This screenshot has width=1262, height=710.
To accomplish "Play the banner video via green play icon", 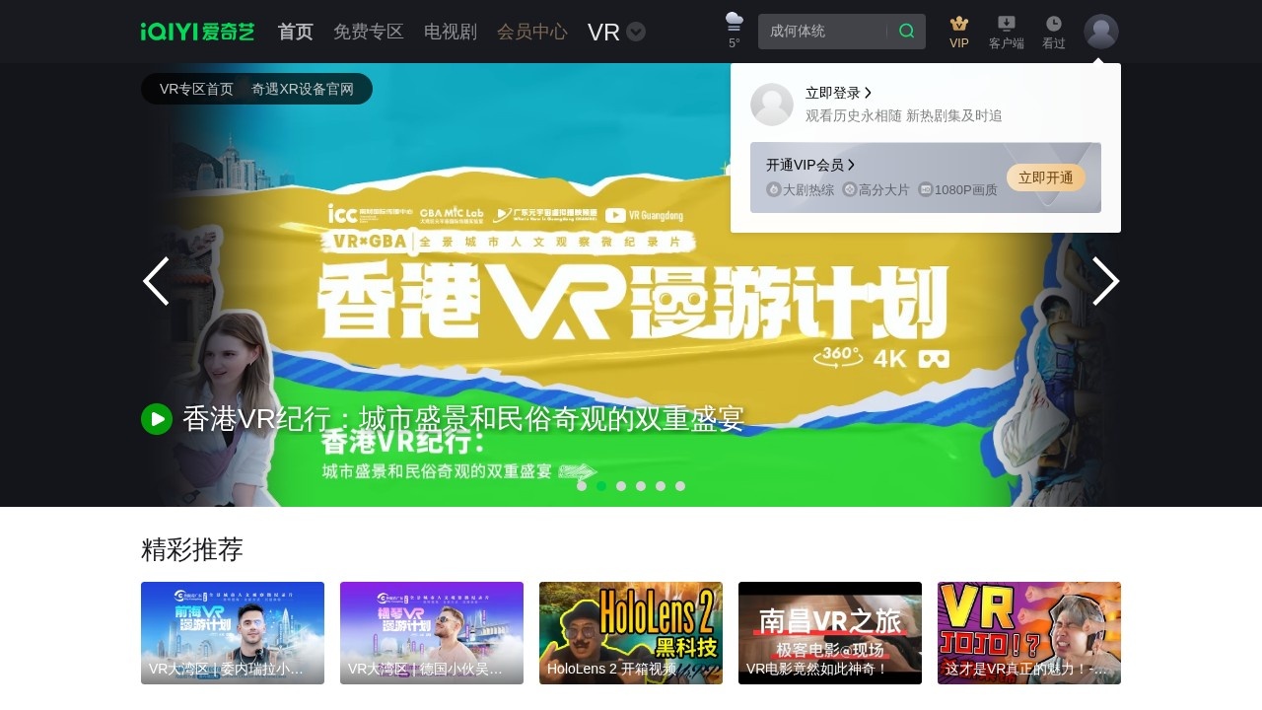I will (156, 419).
